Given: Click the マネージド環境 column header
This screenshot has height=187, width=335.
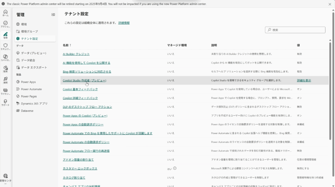Looking at the screenshot, I should coord(177,45).
